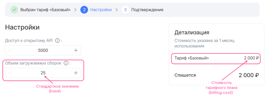Increase API access value with plus button
This screenshot has height=97, width=268.
click(76, 50)
